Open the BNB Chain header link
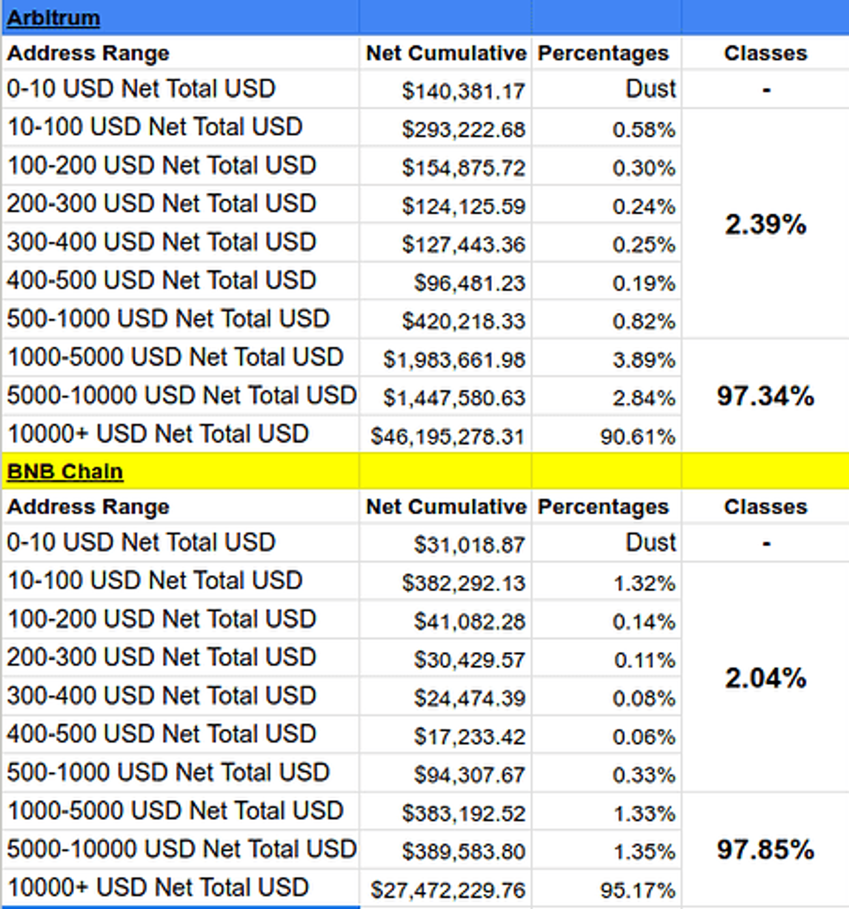849x909 pixels. [65, 471]
